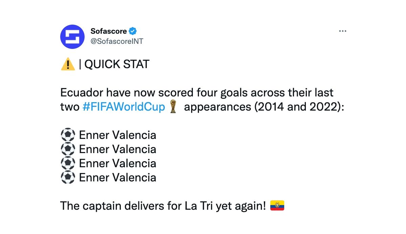Click the Ecuador flag emoji
Image resolution: width=406 pixels, height=234 pixels.
[x=277, y=206]
